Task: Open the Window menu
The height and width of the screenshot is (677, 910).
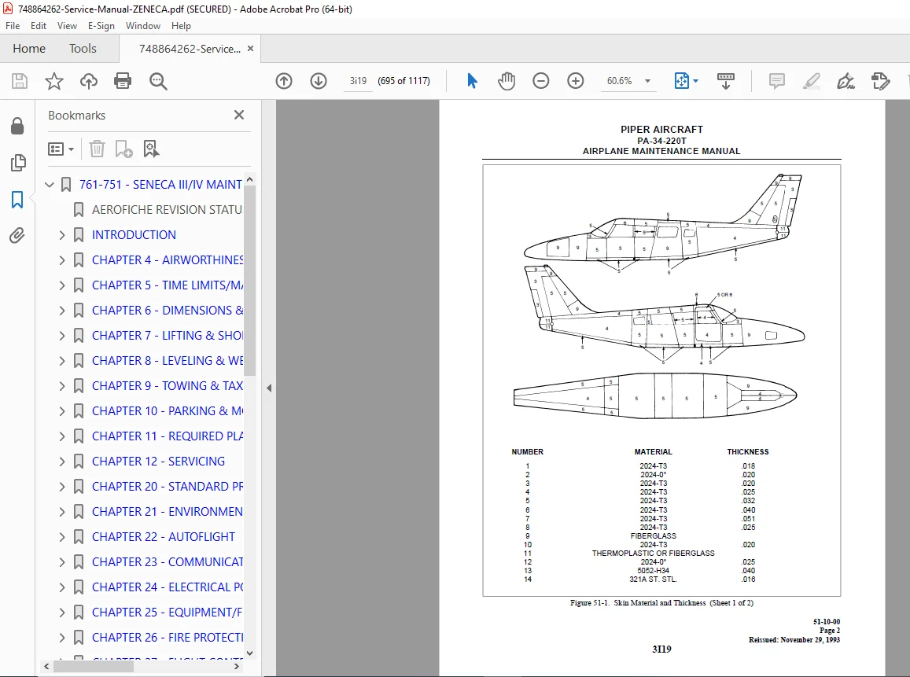Action: [143, 25]
